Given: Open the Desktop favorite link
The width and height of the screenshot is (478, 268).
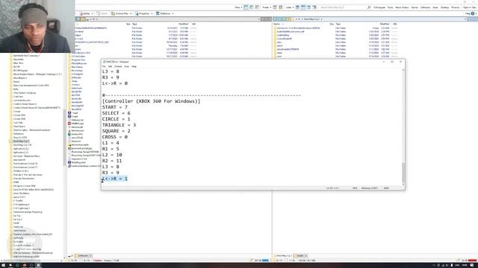Looking at the screenshot, I should coord(445,7).
